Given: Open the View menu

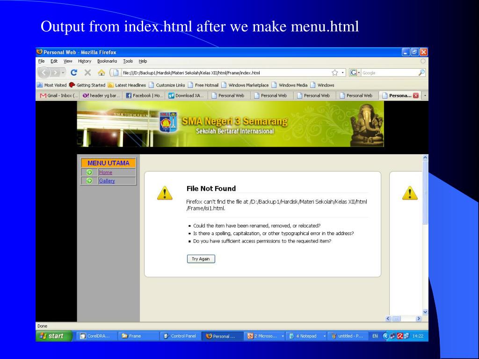Looking at the screenshot, I should click(68, 61).
